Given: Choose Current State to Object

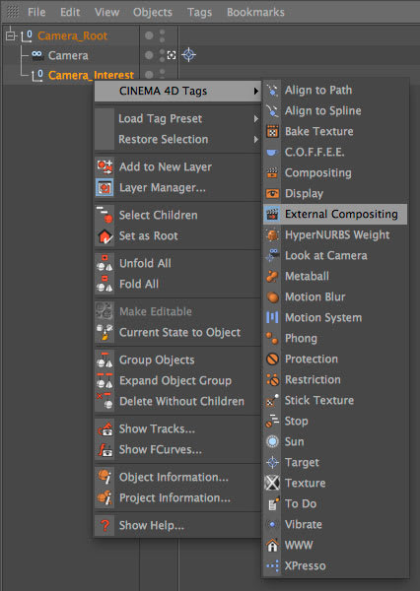Looking at the screenshot, I should [x=177, y=333].
